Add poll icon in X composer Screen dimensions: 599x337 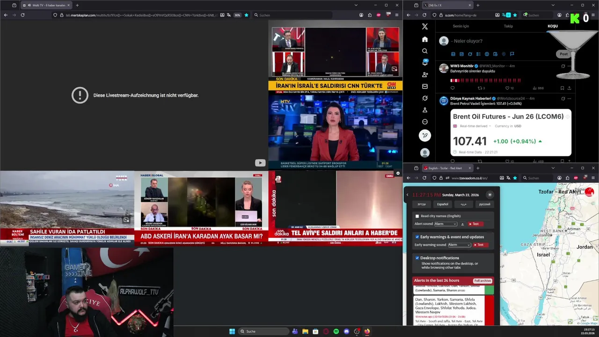pos(478,54)
